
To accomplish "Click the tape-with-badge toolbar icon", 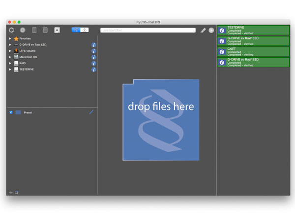I will [45, 30].
